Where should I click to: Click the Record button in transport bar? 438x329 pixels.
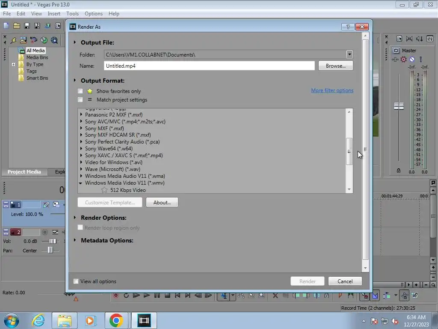click(115, 296)
